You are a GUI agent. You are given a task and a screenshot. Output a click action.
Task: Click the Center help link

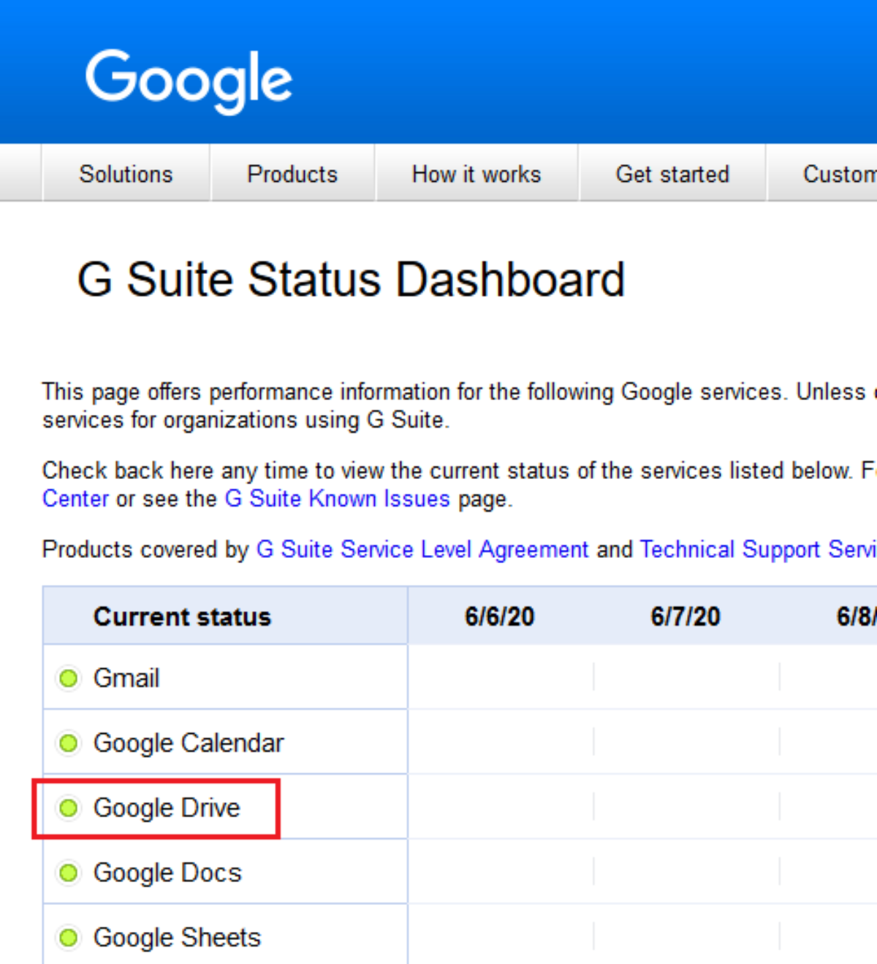tap(75, 499)
